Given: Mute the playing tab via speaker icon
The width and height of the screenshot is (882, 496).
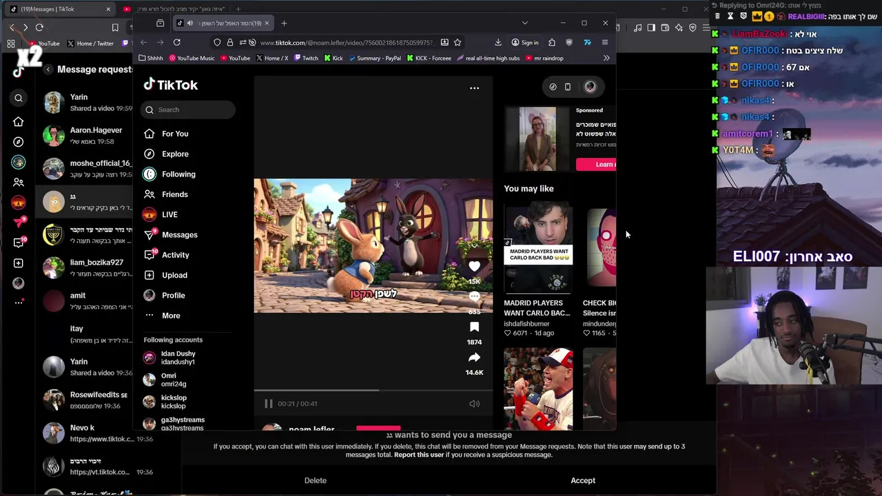Looking at the screenshot, I should tap(190, 23).
